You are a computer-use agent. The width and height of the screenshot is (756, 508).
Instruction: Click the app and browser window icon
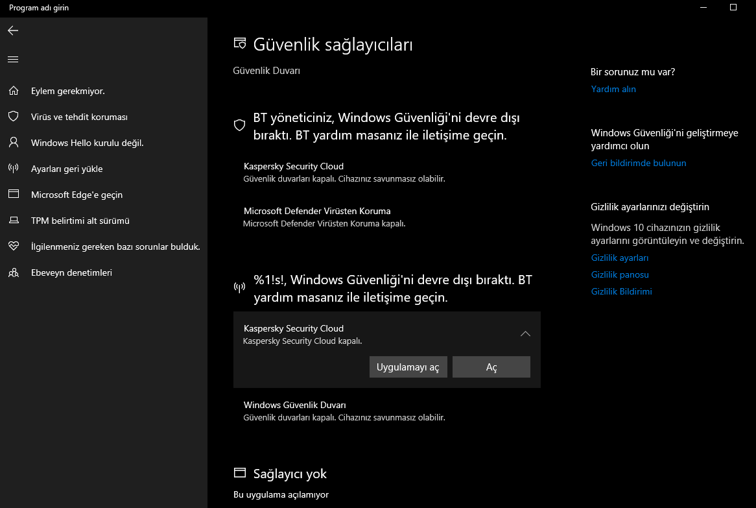[13, 195]
